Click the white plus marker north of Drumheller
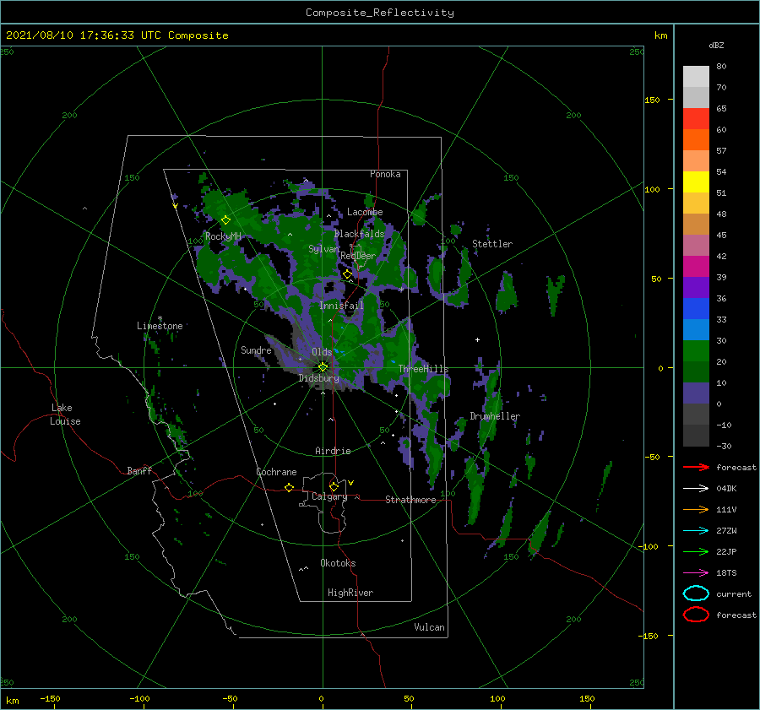760x710 pixels. pyautogui.click(x=477, y=339)
